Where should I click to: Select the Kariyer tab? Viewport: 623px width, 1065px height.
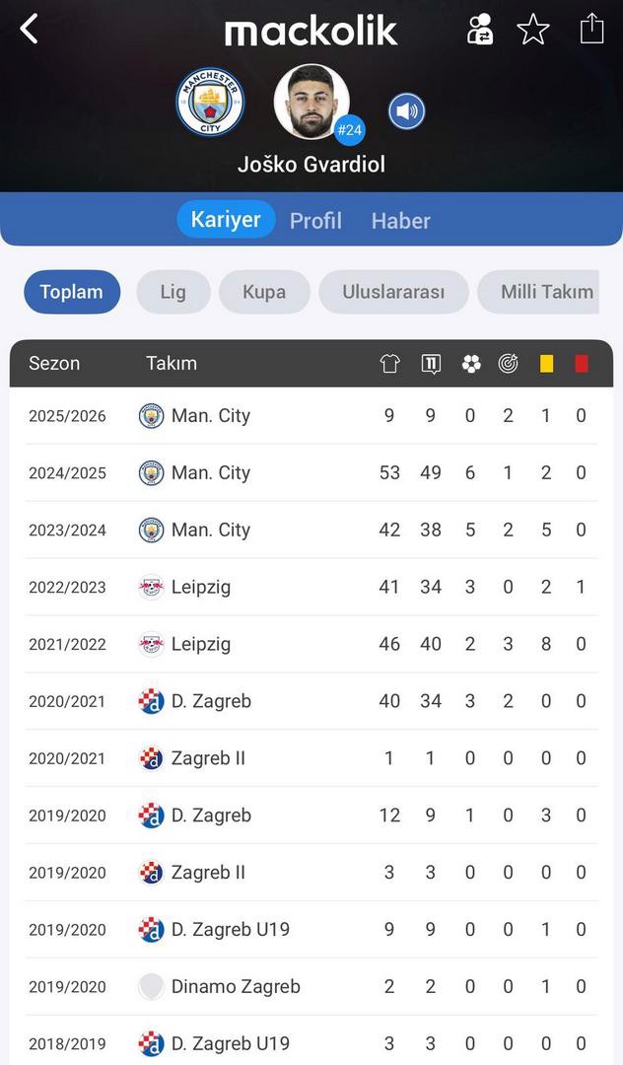click(x=226, y=219)
